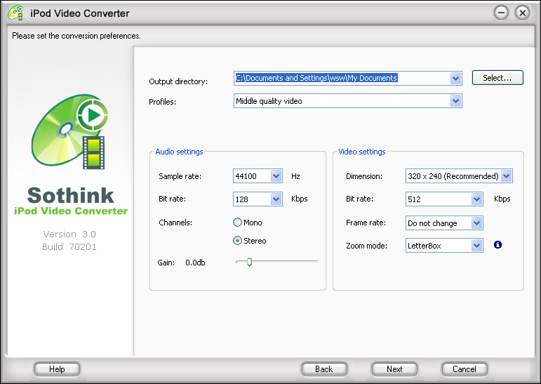This screenshot has width=541, height=384.
Task: Click the 'Video settings' group label
Action: coord(362,152)
